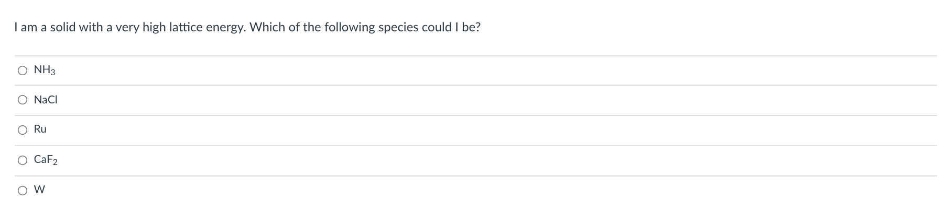Screen dimensions: 946x212
Task: Mark the Ru radio button
Action: (x=23, y=130)
